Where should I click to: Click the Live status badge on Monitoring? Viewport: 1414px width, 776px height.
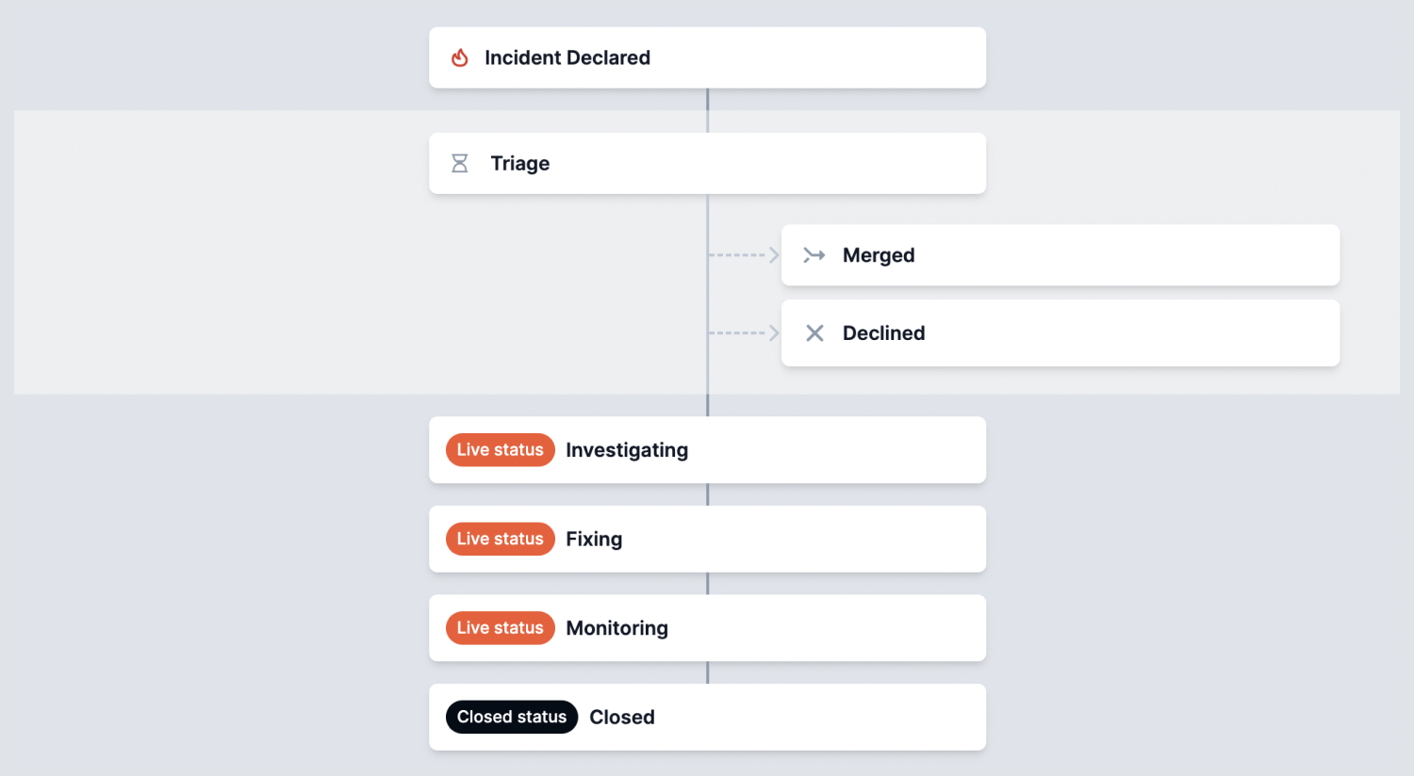pyautogui.click(x=500, y=628)
